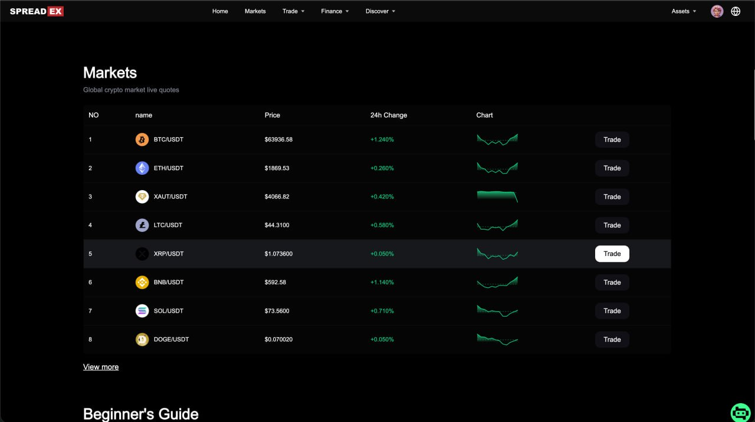Click the $4066.82 price value
This screenshot has width=755, height=422.
277,197
